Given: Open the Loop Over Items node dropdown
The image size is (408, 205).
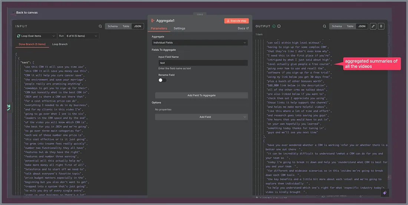Looking at the screenshot, I should tap(36, 36).
